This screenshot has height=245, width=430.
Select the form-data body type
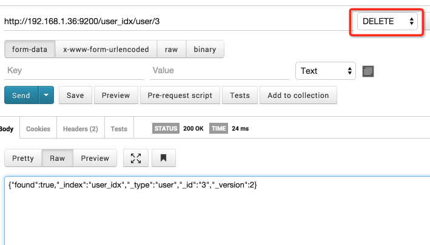pos(30,49)
